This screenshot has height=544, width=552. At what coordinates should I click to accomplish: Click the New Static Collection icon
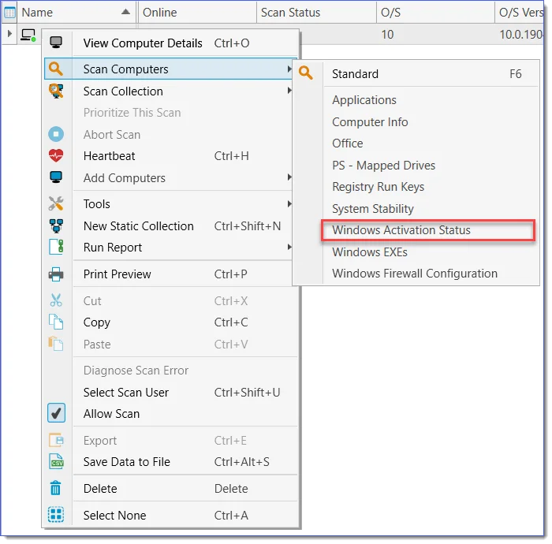tap(56, 226)
